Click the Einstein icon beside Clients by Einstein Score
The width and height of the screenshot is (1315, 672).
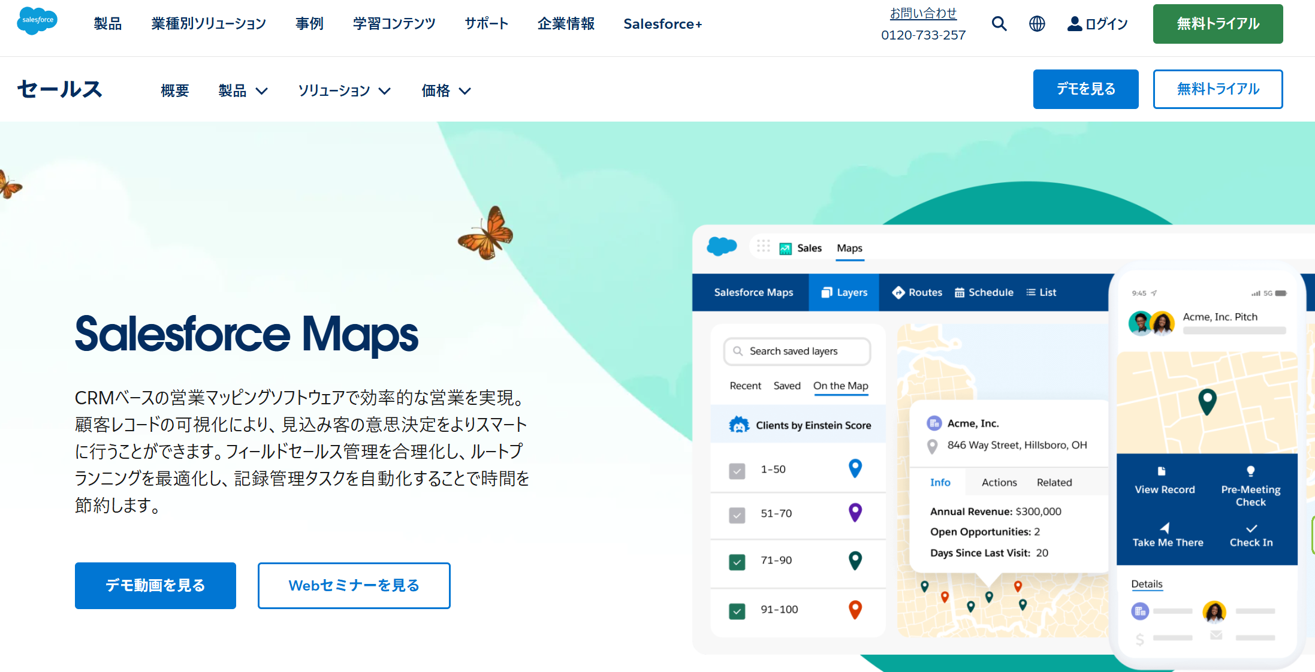[739, 425]
